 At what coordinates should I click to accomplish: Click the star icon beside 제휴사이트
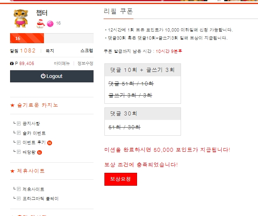tap(12, 171)
